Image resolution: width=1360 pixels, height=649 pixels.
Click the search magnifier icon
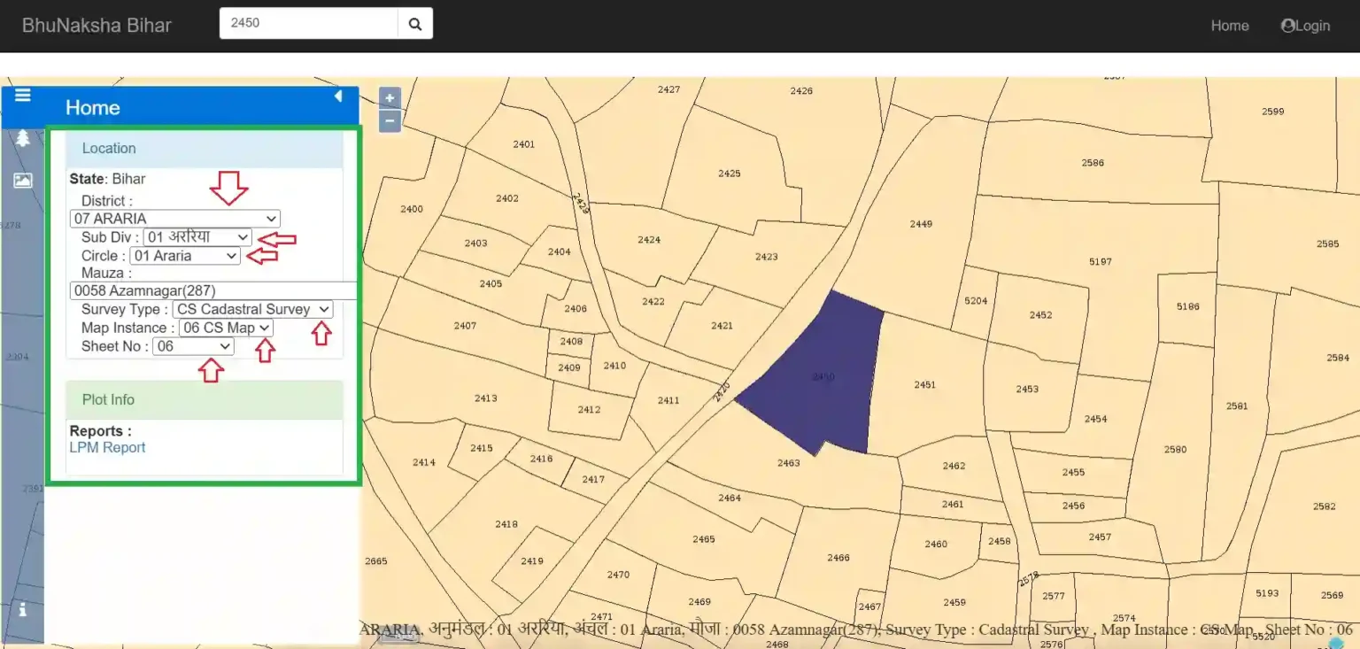(415, 24)
